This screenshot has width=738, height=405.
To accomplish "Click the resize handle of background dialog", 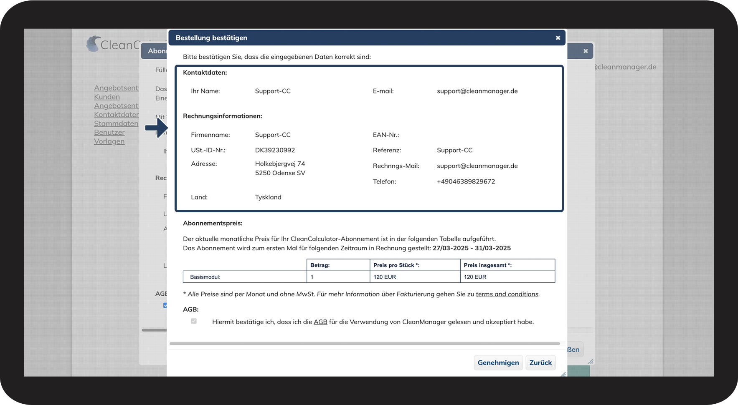I will (x=591, y=361).
